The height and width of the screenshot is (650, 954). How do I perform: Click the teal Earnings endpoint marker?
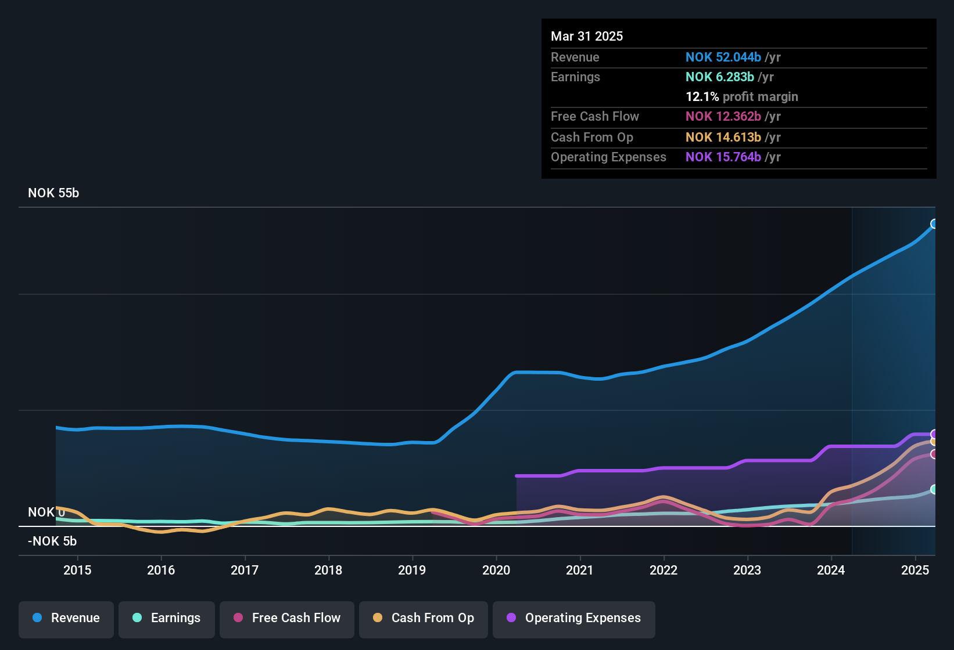click(x=934, y=489)
